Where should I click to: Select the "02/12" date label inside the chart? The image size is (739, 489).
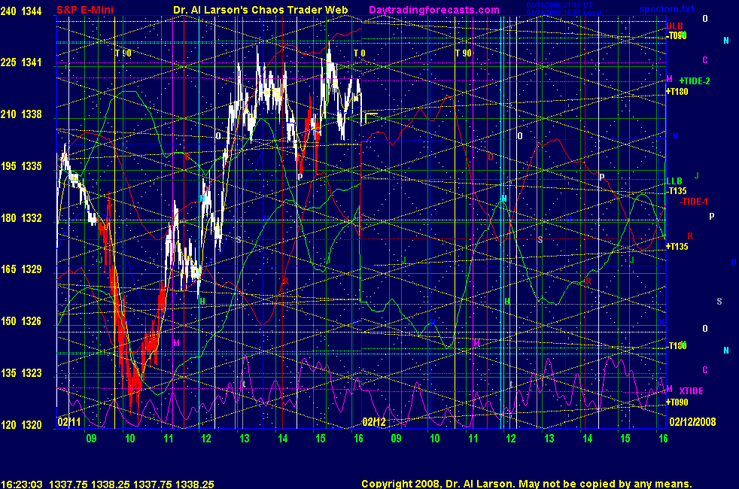(x=374, y=421)
